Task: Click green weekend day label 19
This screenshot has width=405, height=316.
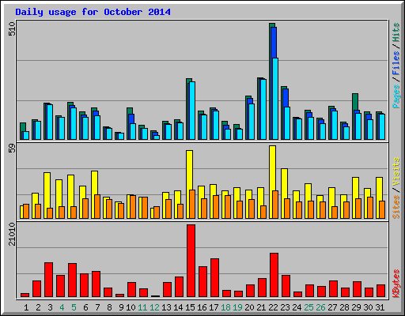Action: (x=237, y=307)
